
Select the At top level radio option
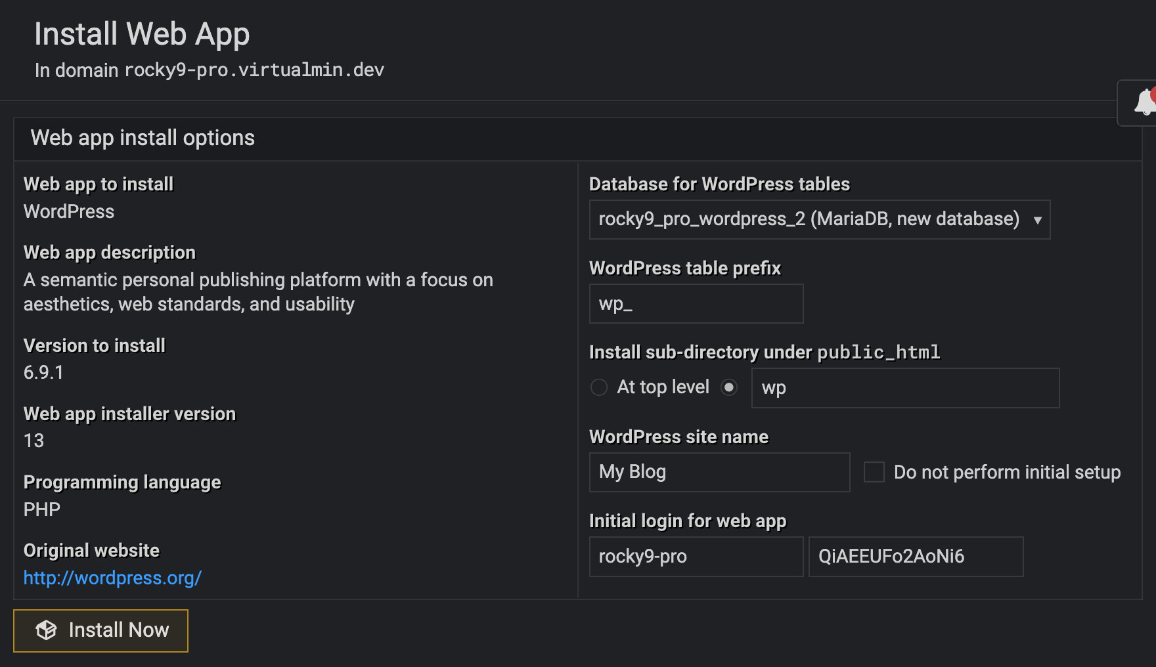tap(599, 387)
